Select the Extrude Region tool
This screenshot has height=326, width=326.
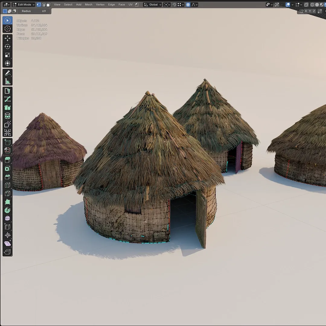(x=8, y=160)
